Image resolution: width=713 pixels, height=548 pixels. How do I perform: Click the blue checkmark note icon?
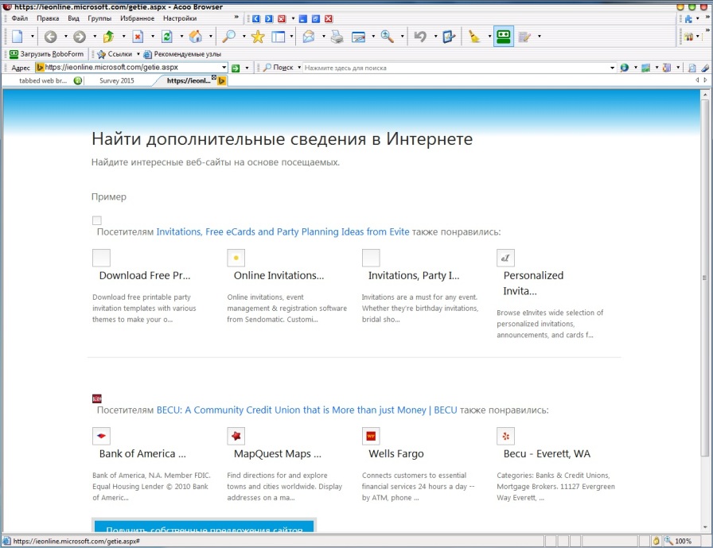449,37
